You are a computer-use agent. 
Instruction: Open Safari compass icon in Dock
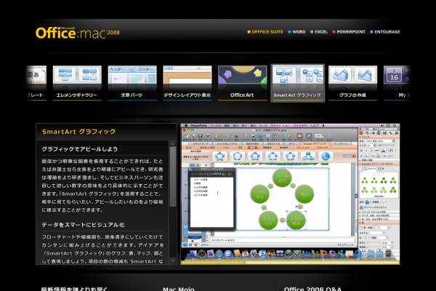(219, 253)
